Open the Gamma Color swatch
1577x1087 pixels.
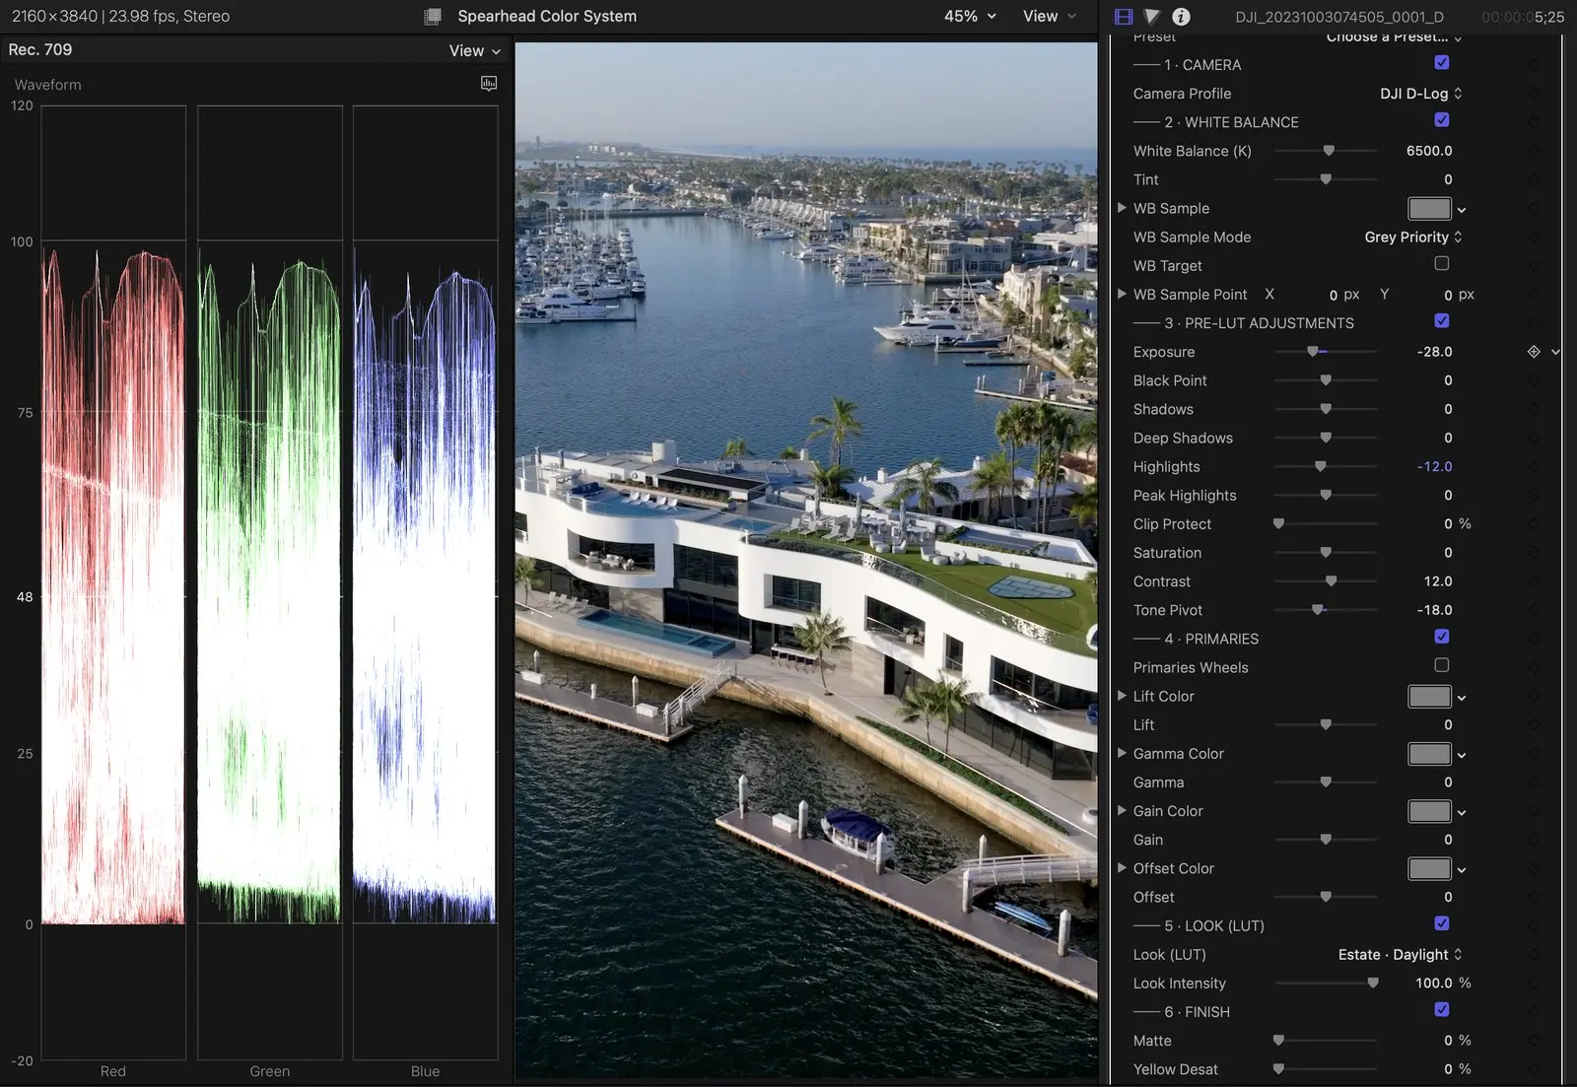1429,754
